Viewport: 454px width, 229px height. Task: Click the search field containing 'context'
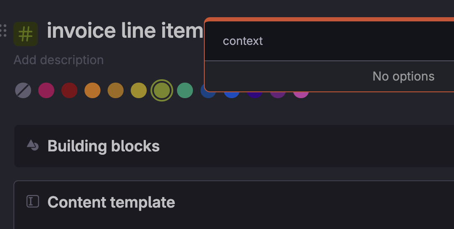[x=330, y=41]
